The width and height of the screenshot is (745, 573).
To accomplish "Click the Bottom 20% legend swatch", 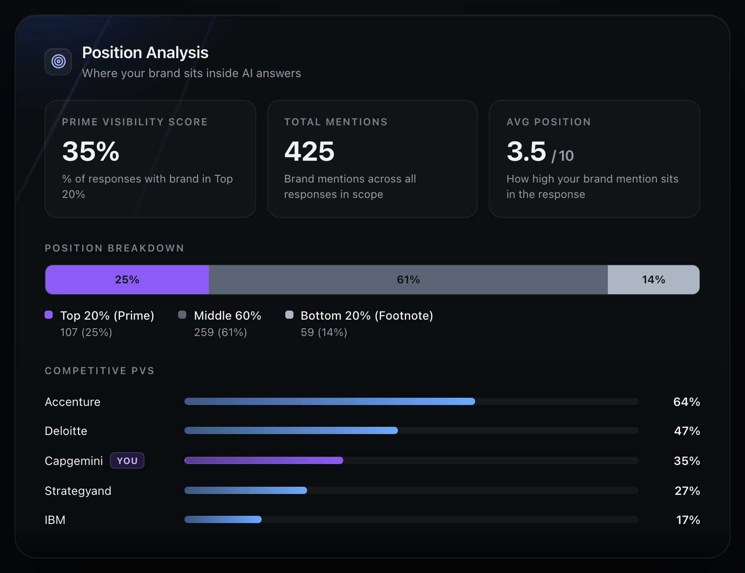I will tap(289, 315).
